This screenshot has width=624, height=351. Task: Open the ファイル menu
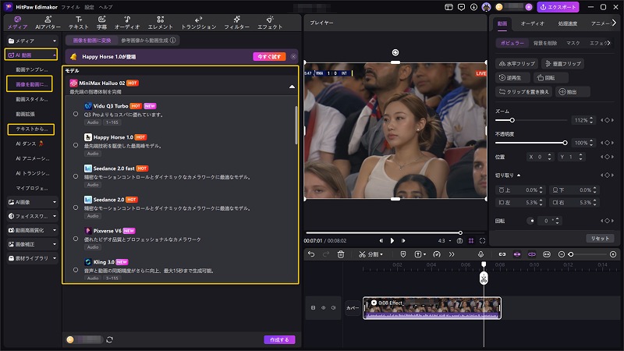pos(70,7)
